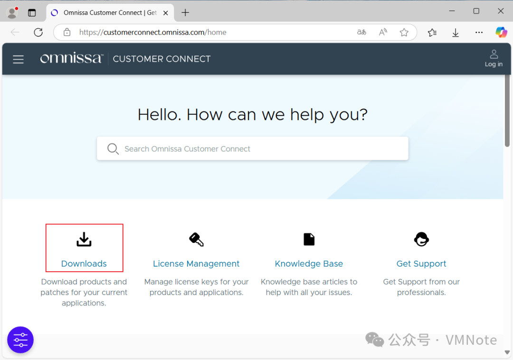Add this page to favorites star
Image resolution: width=513 pixels, height=360 pixels.
point(404,32)
